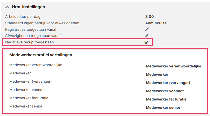The height and width of the screenshot is (116, 210).
Task: Click the Medewerkersprofiel vertalingen heading
Action: click(x=41, y=55)
